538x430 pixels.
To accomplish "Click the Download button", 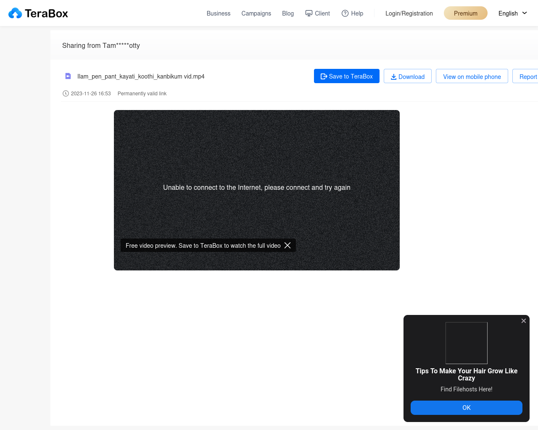I will pyautogui.click(x=408, y=76).
